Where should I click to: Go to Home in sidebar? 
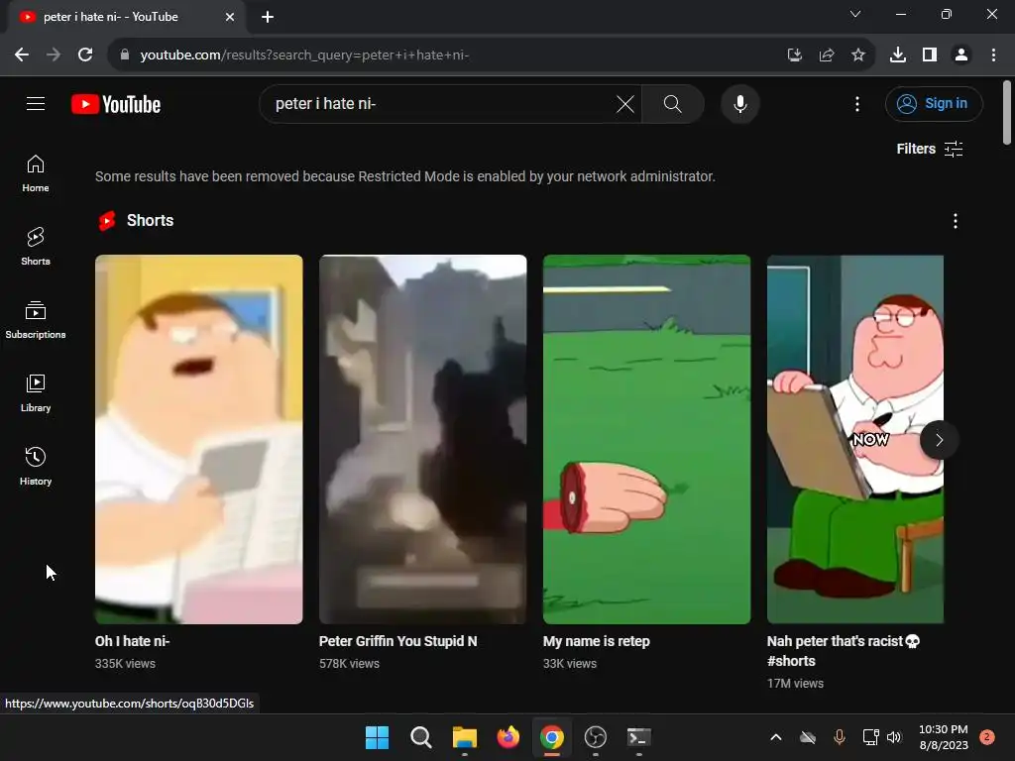36,173
